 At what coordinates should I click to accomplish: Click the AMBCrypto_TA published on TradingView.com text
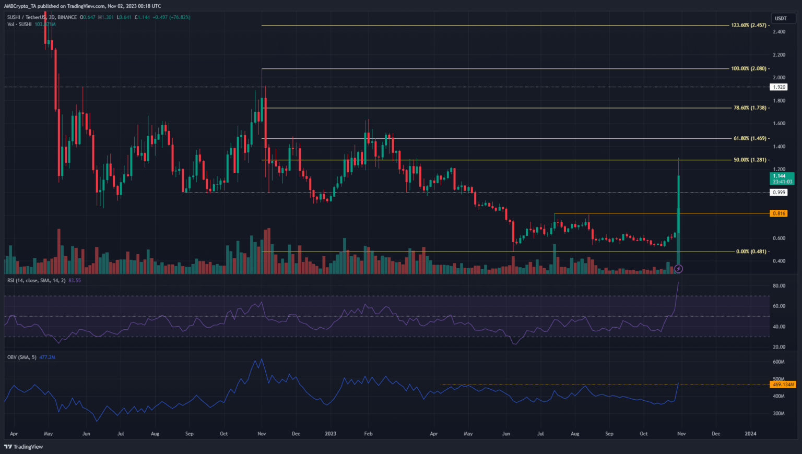coord(82,6)
